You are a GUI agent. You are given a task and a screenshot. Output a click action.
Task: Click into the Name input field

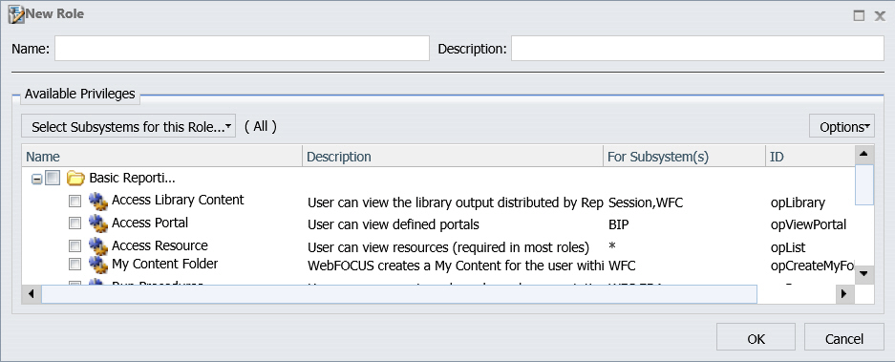coord(242,49)
